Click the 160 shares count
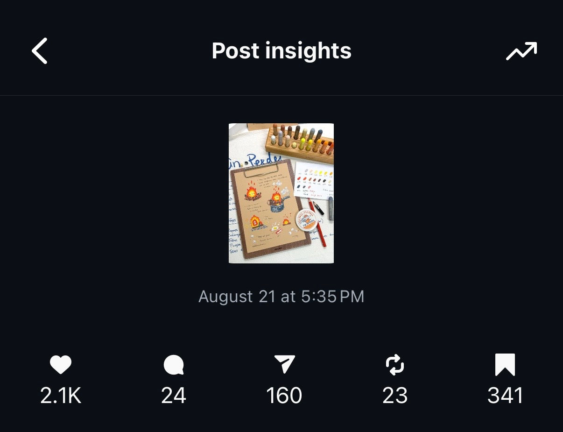This screenshot has height=432, width=563. coord(284,396)
